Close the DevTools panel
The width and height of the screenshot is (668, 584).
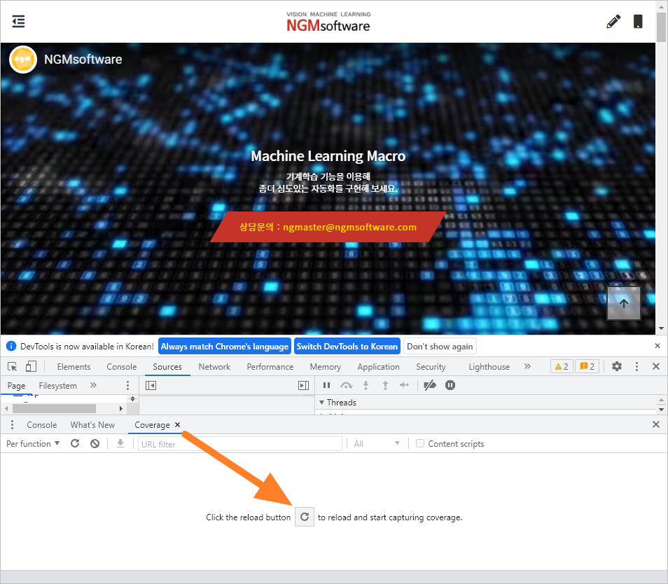pyautogui.click(x=656, y=366)
